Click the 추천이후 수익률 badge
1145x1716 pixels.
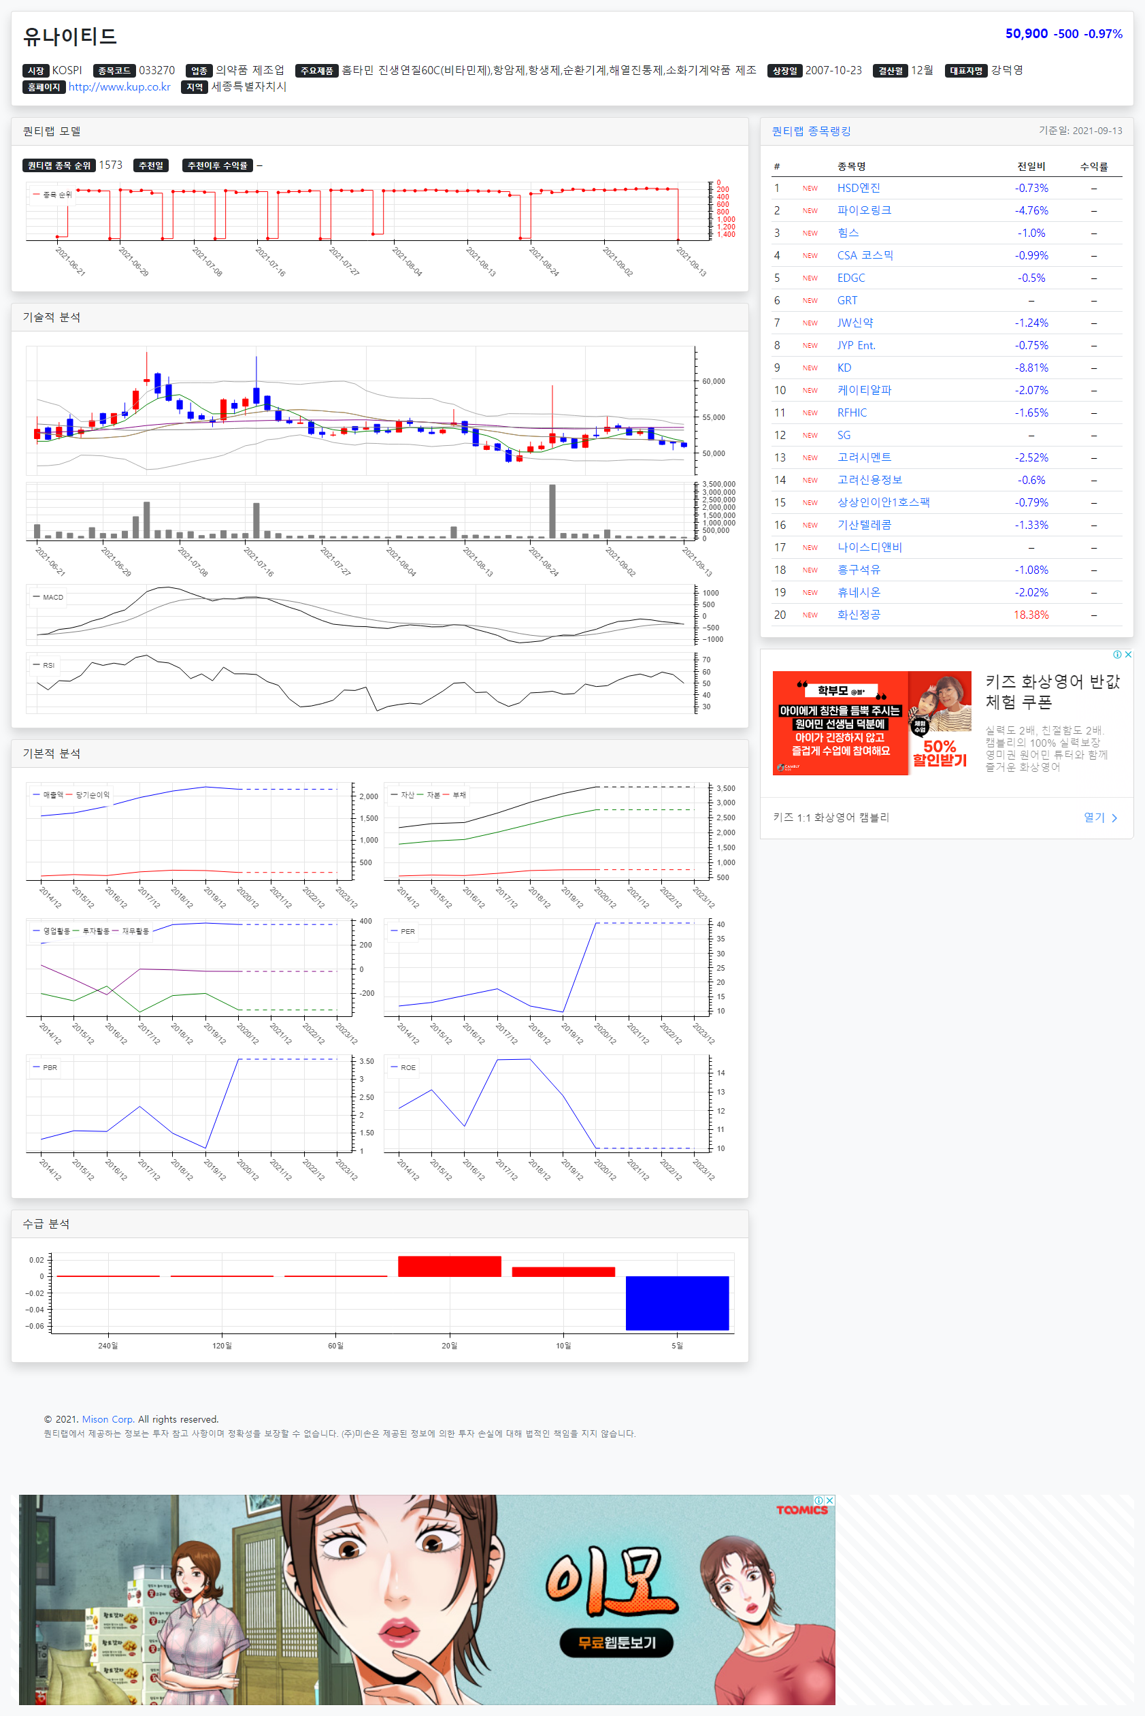218,166
